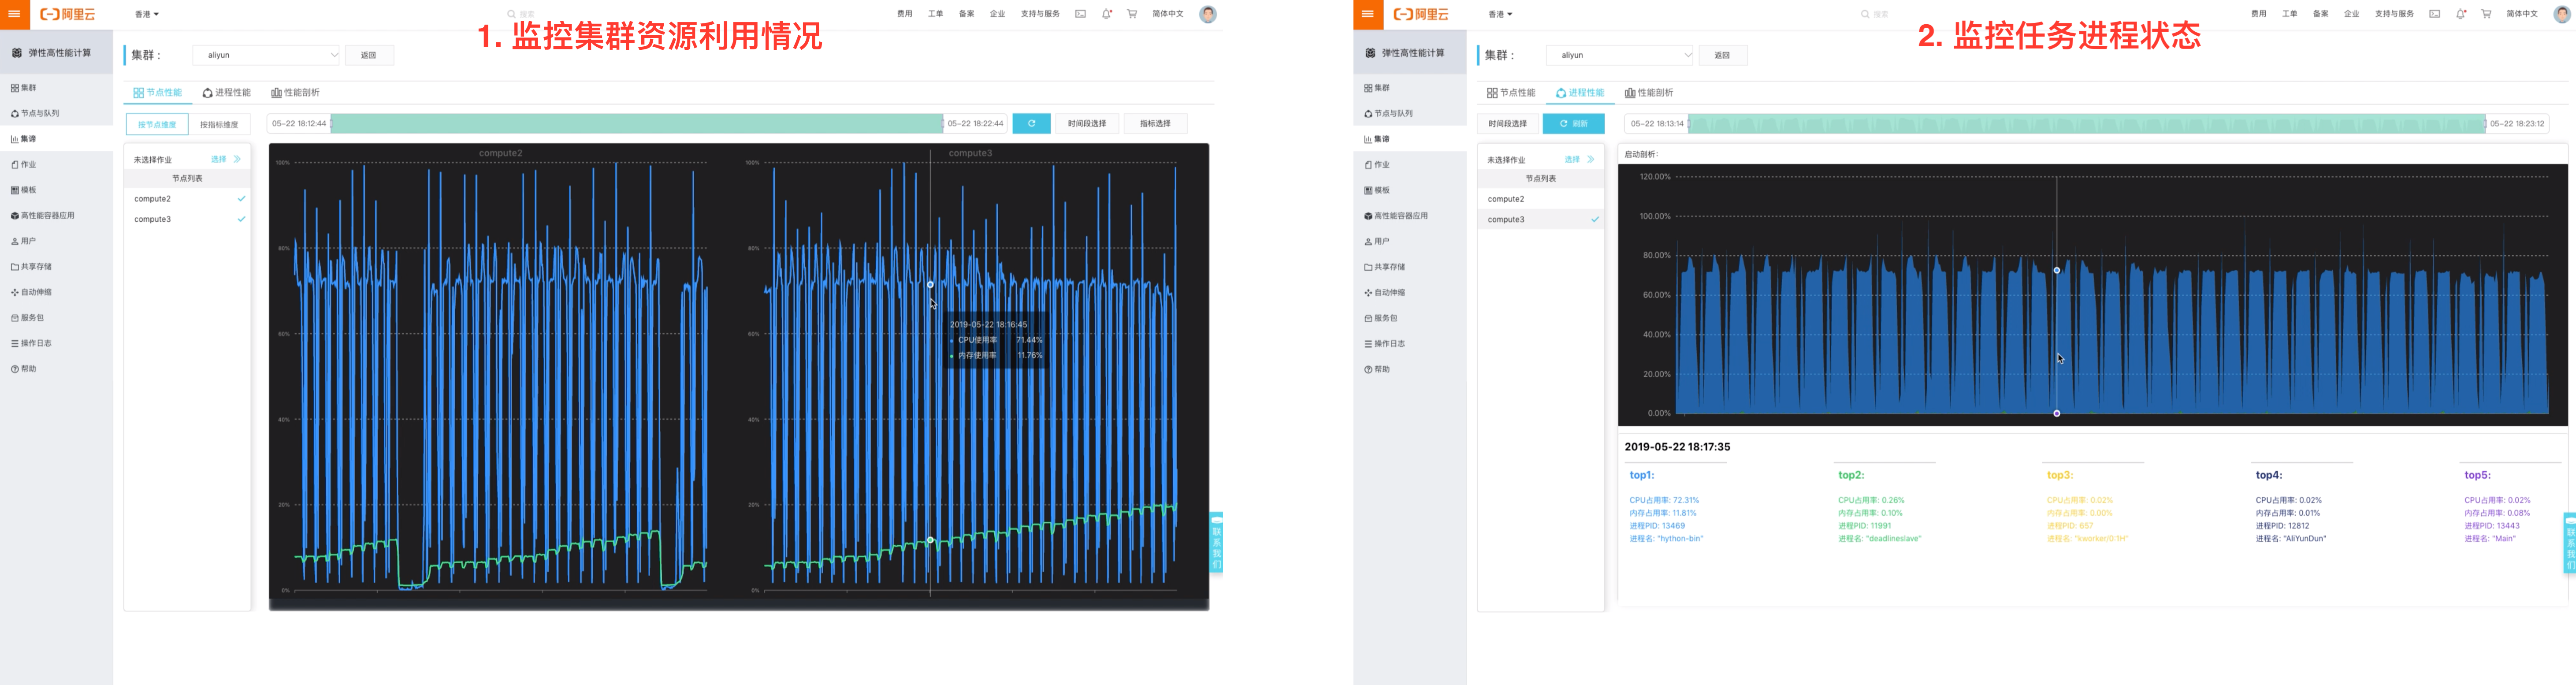2576x685 pixels.
Task: Open the 指标选择 metric picker
Action: coord(1155,123)
